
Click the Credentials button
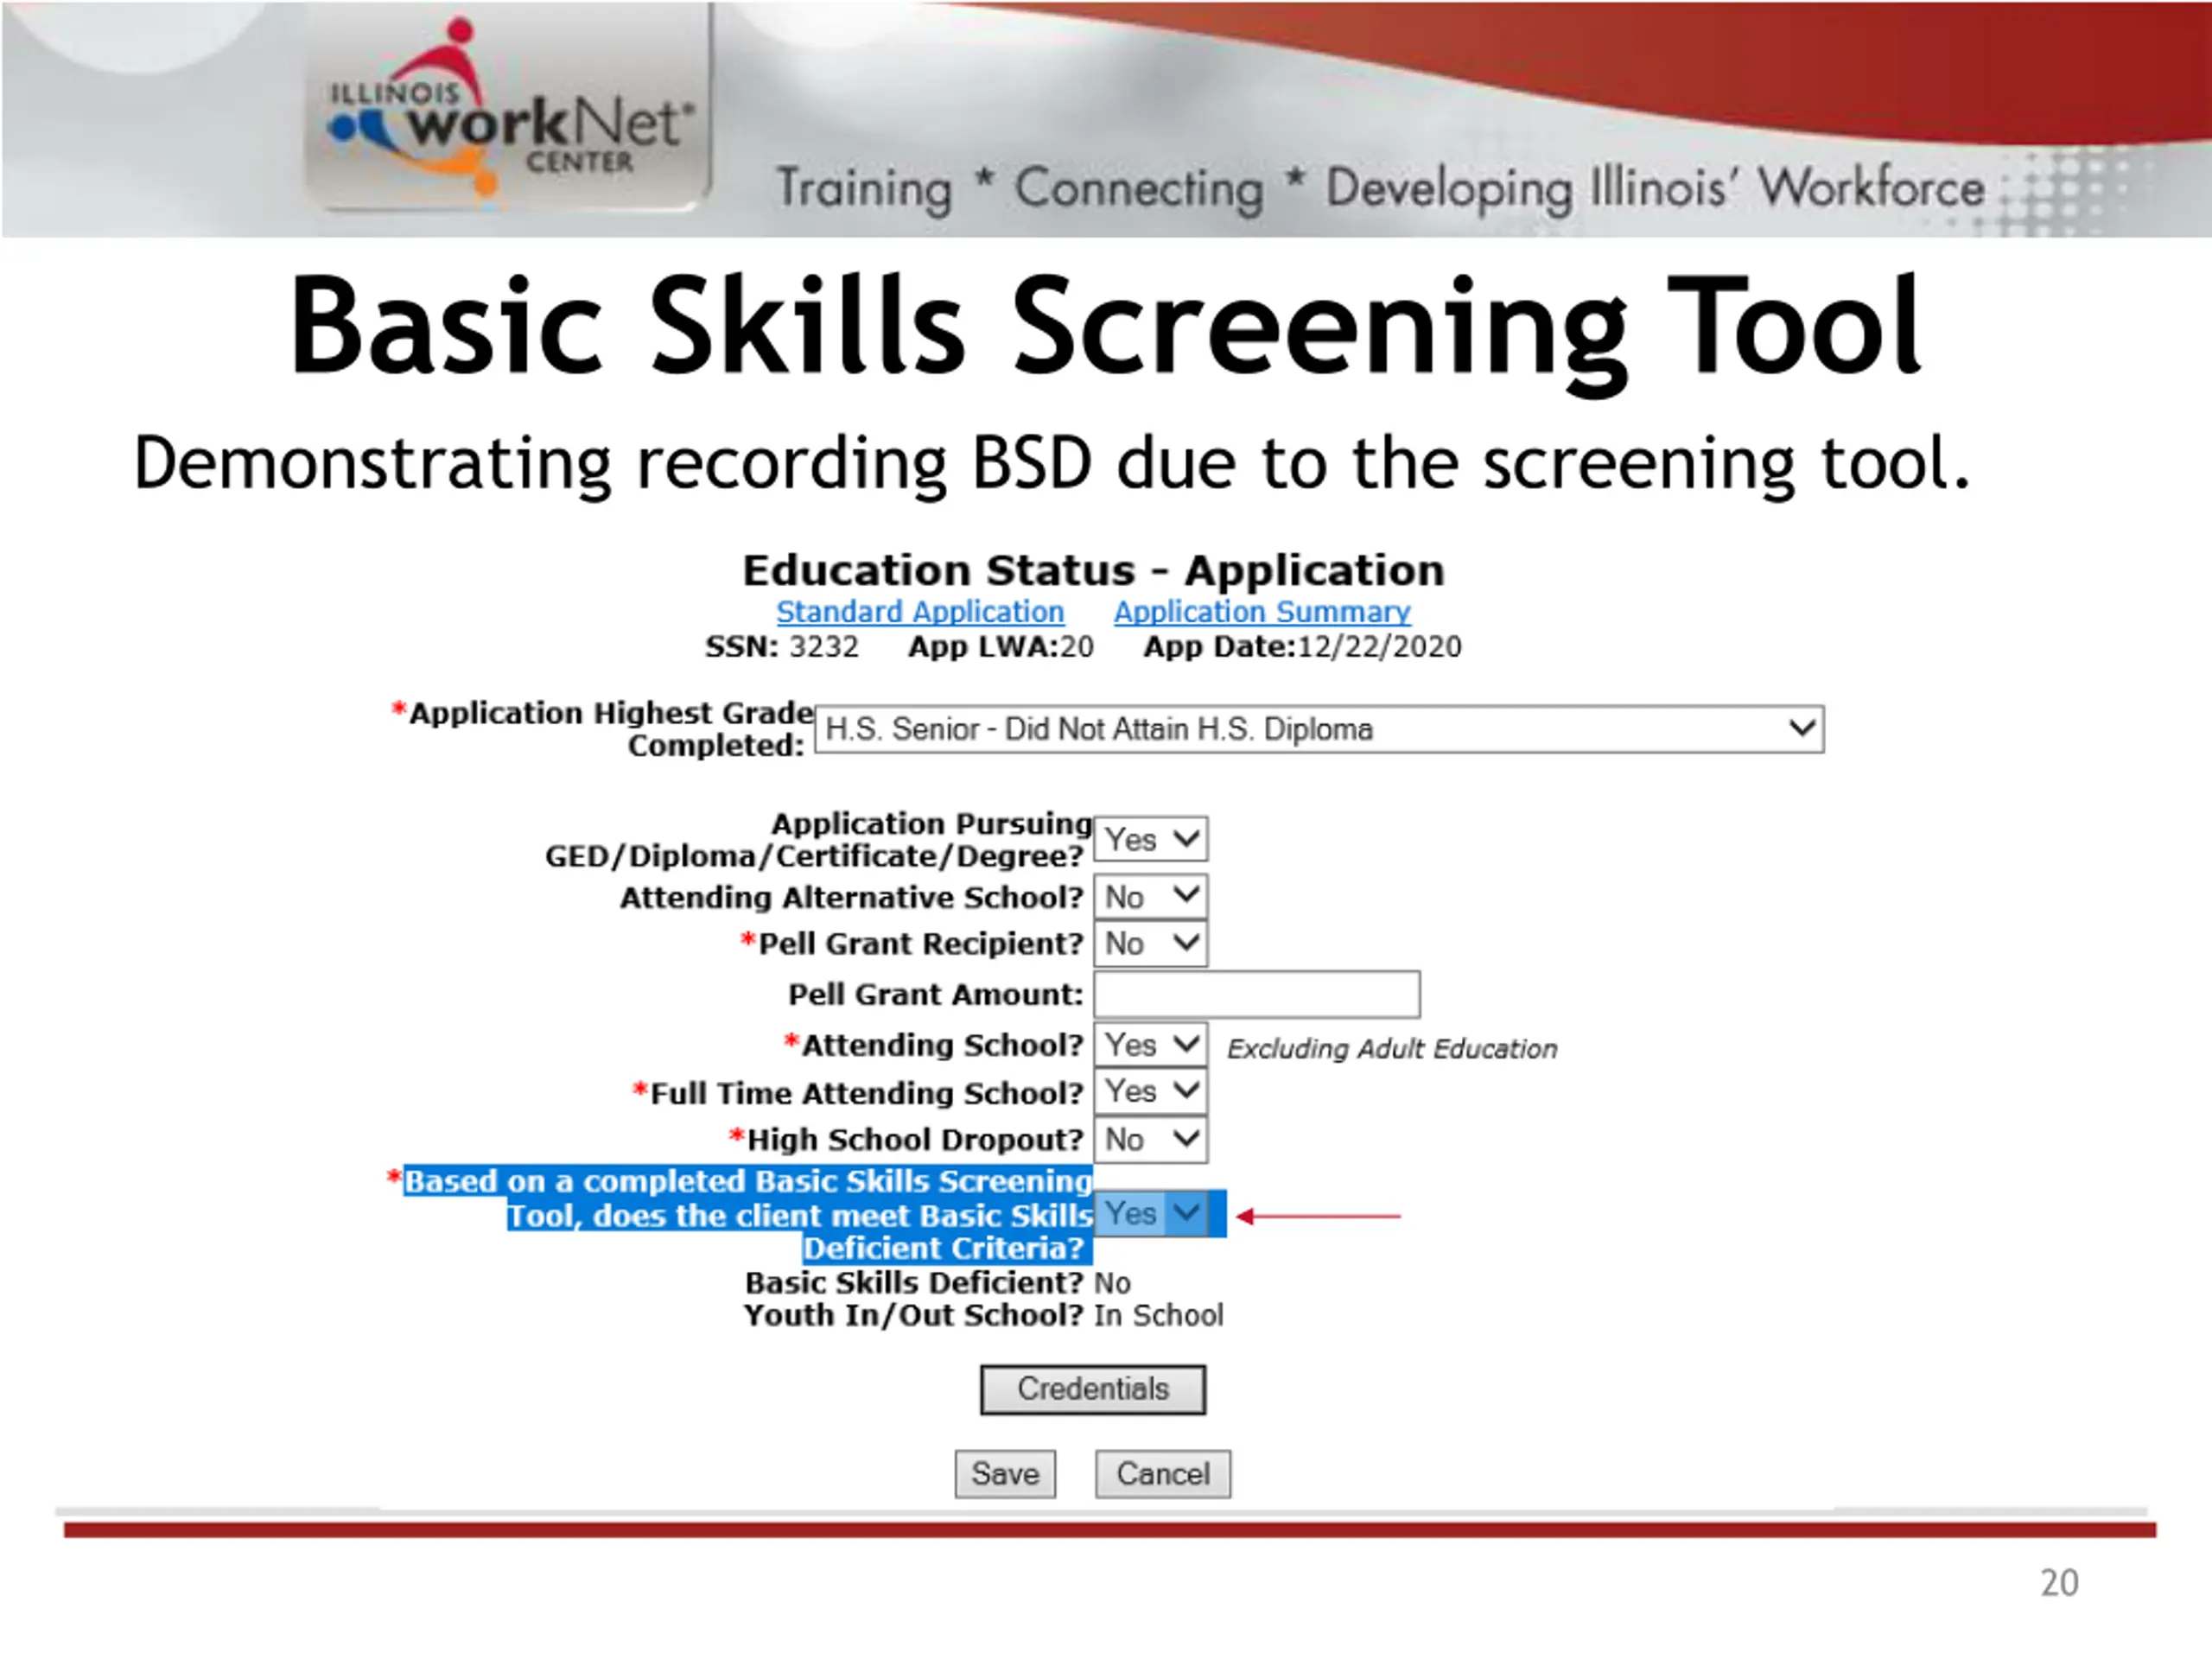click(1093, 1389)
